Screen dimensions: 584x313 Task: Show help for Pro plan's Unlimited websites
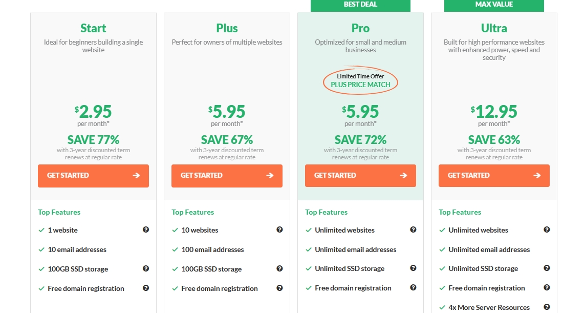(413, 230)
